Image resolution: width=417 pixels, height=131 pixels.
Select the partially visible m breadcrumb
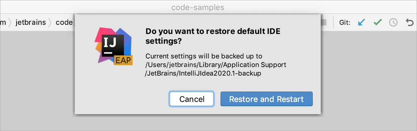pos(3,22)
